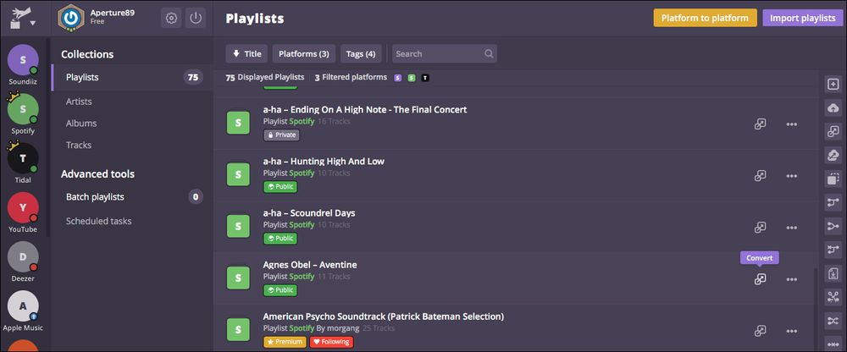The height and width of the screenshot is (352, 847).
Task: Toggle sort order by Title
Action: 246,53
